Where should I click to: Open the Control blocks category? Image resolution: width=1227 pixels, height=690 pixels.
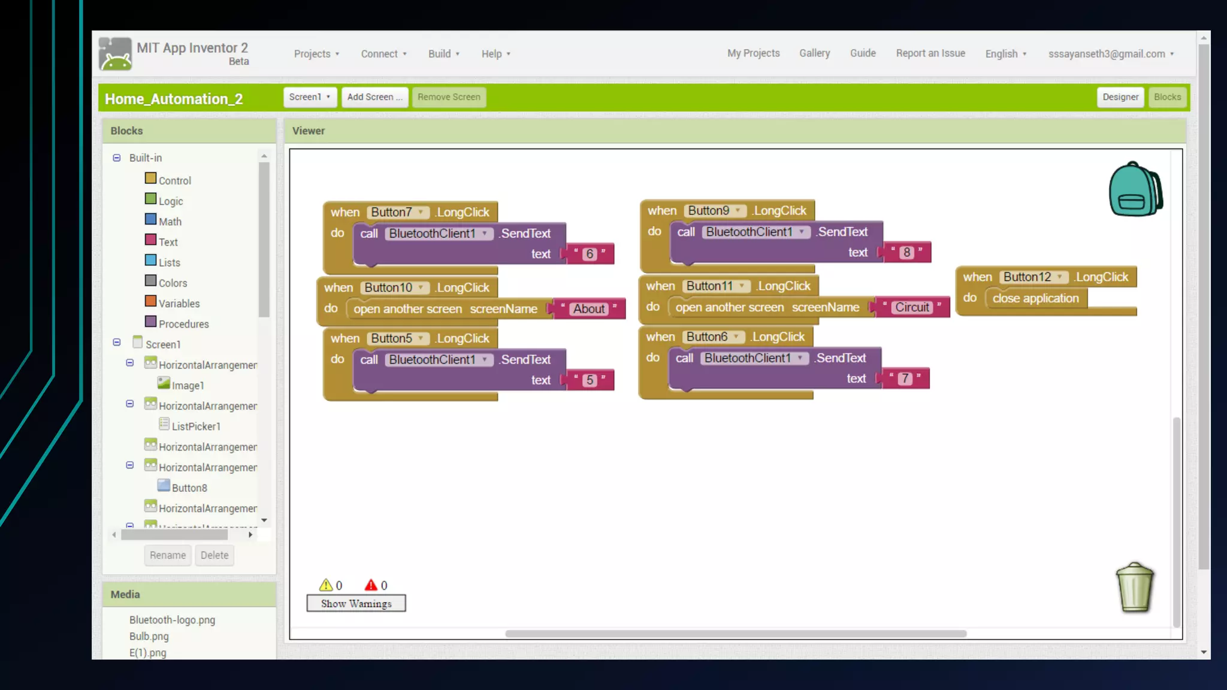point(174,180)
